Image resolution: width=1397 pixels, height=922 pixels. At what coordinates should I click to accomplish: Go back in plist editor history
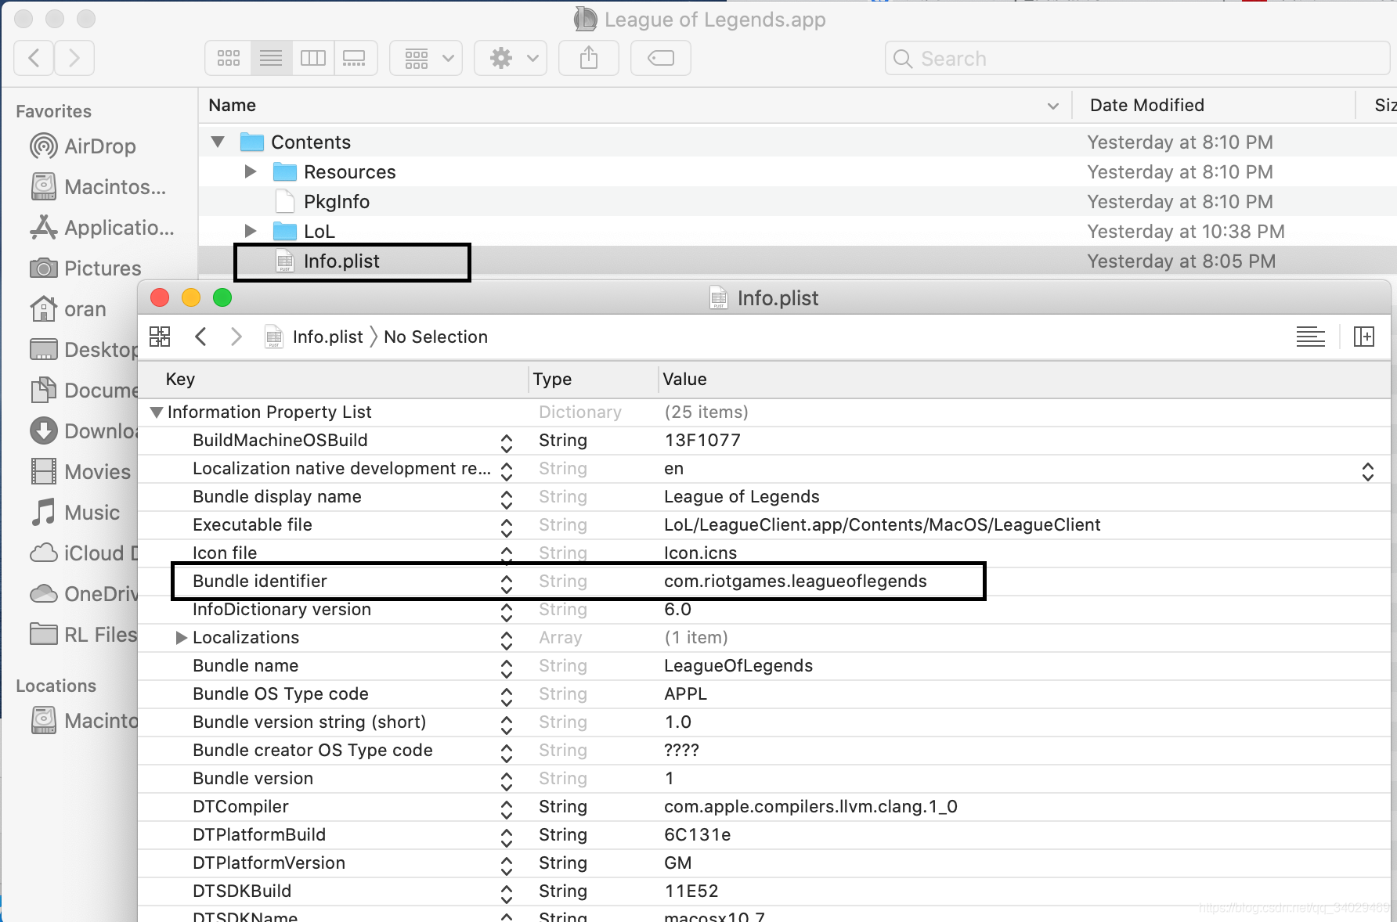[200, 337]
